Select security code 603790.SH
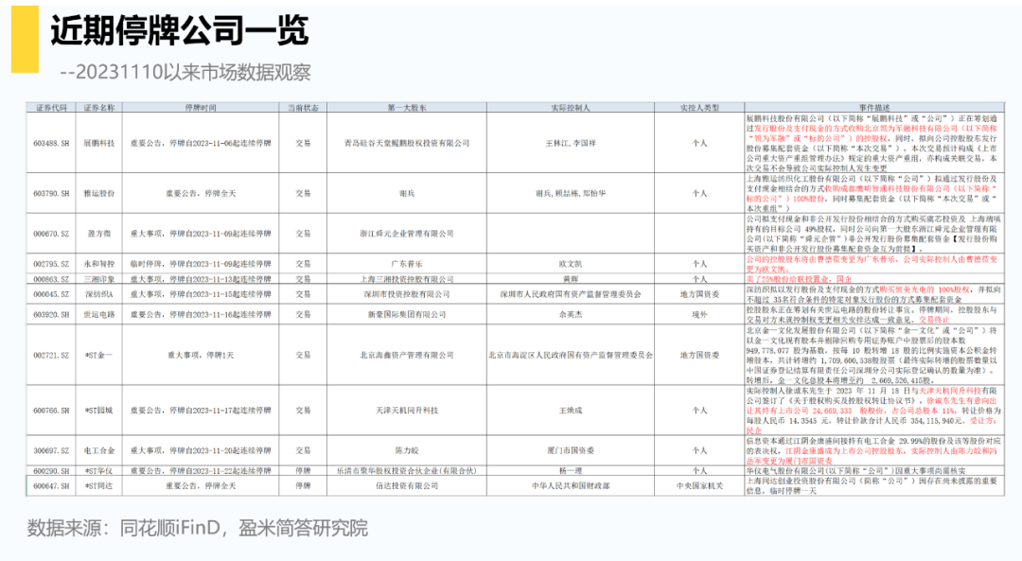 point(51,194)
